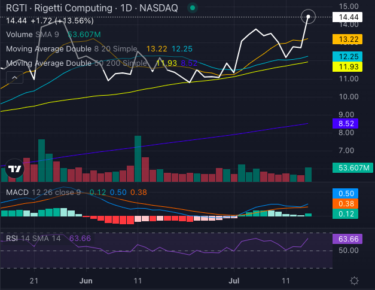Collapse the indicator legend chevron
The image size is (375, 290).
click(14, 78)
